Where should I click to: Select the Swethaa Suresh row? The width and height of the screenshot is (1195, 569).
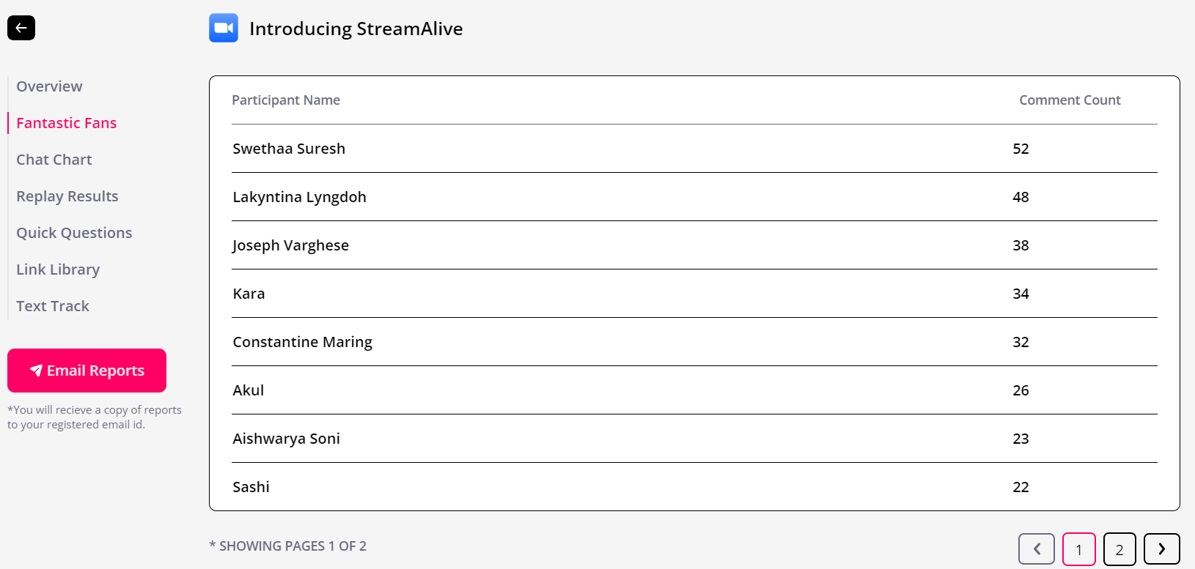click(694, 149)
